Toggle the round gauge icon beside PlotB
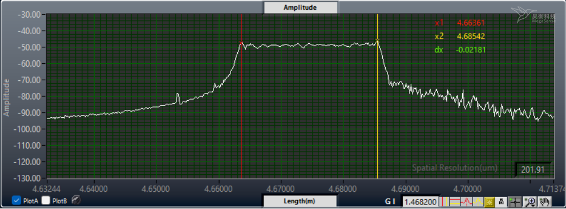The image size is (566, 209). coord(76,200)
